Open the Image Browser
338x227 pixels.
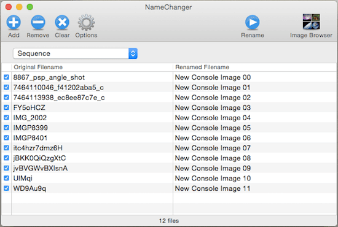click(x=311, y=21)
